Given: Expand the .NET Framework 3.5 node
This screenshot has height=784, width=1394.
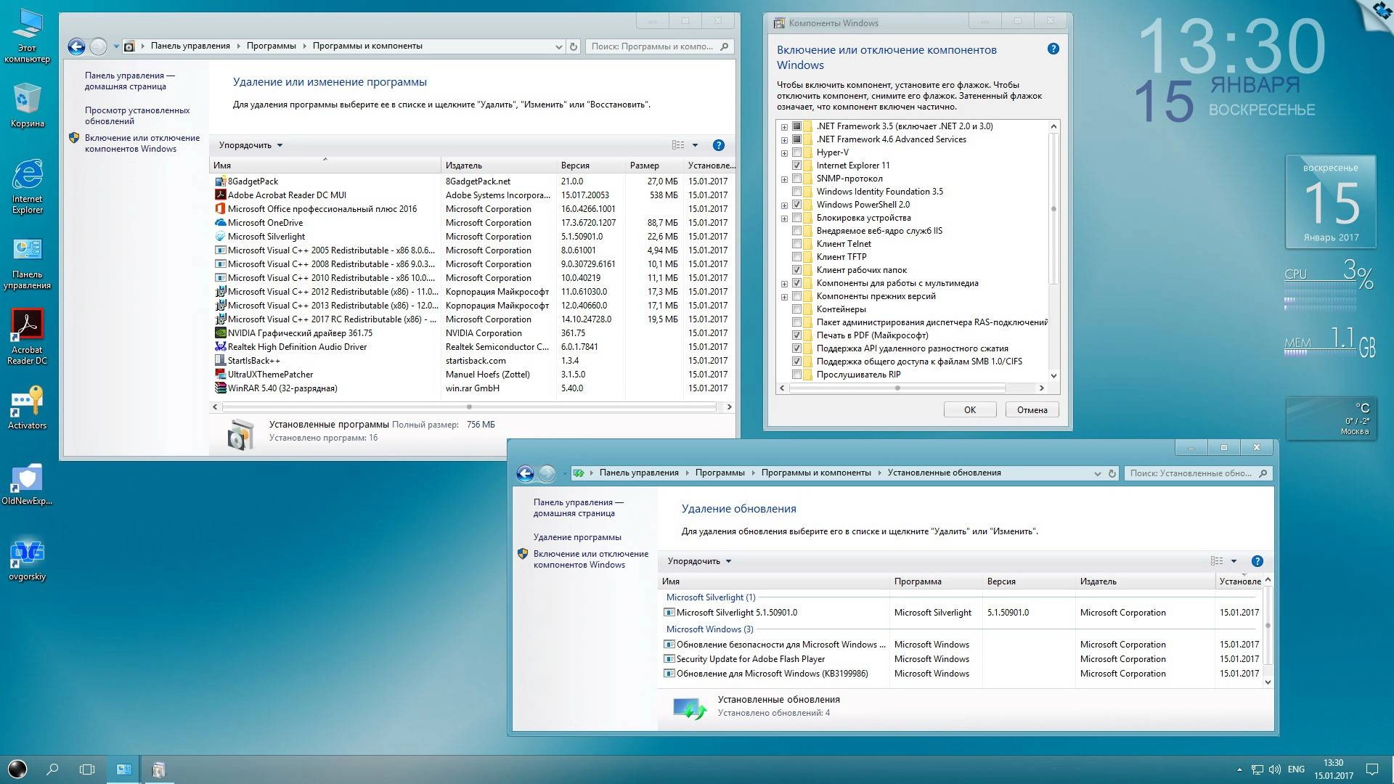Looking at the screenshot, I should click(783, 126).
